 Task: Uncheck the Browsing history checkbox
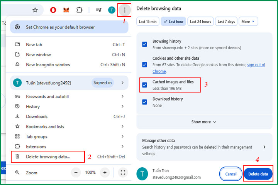(144, 44)
